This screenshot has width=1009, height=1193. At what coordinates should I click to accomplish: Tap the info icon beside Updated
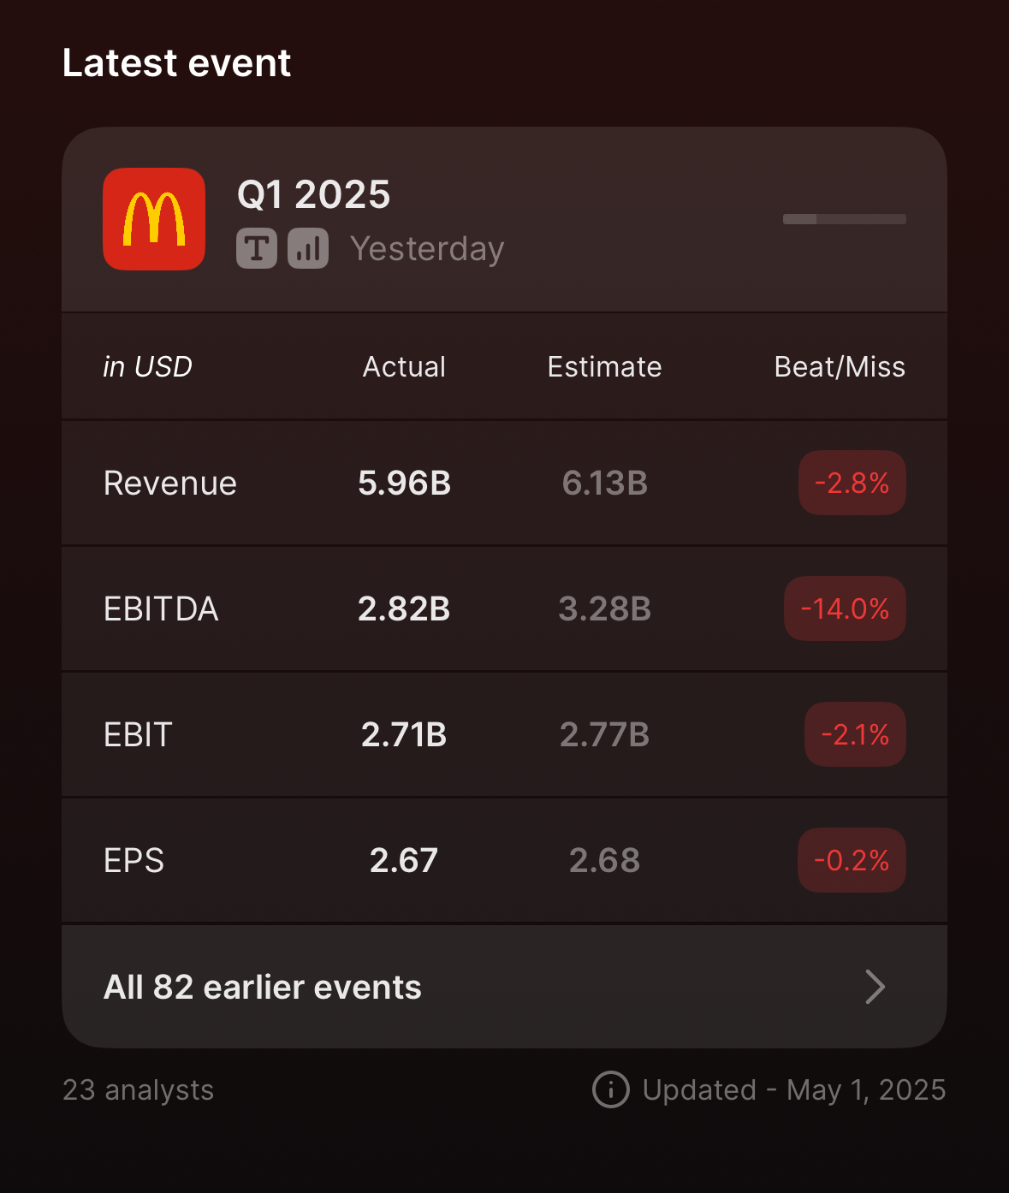click(x=611, y=1089)
